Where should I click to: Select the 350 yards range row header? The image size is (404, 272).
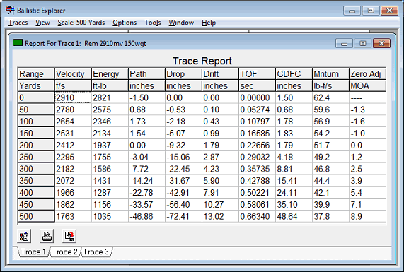click(x=36, y=181)
